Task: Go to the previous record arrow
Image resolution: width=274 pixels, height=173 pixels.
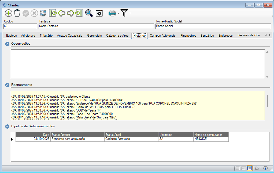Action: click(62, 13)
